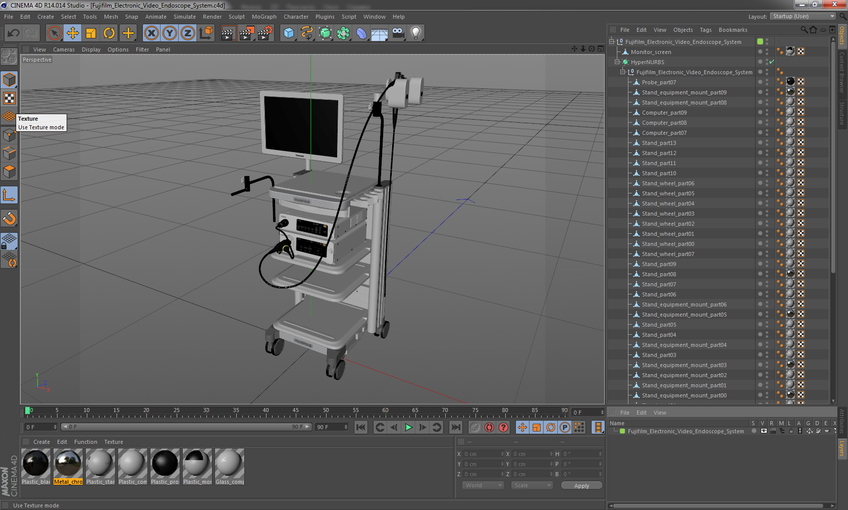This screenshot has height=510, width=848.
Task: Open the MoGraph menu
Action: [x=264, y=17]
